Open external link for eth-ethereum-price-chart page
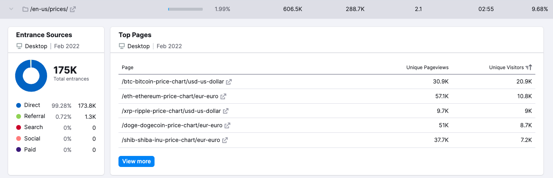 click(223, 96)
